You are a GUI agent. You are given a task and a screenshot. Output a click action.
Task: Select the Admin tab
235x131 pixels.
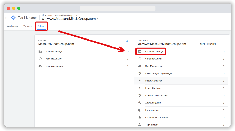41,26
